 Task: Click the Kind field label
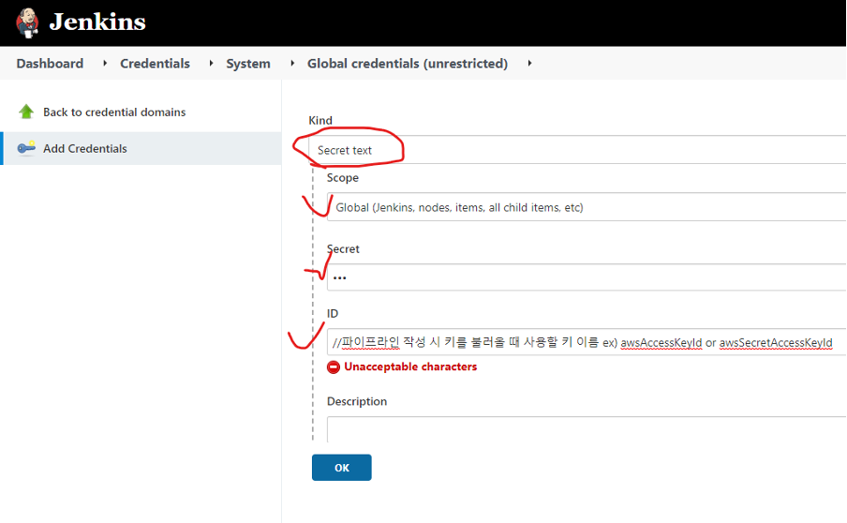coord(320,121)
